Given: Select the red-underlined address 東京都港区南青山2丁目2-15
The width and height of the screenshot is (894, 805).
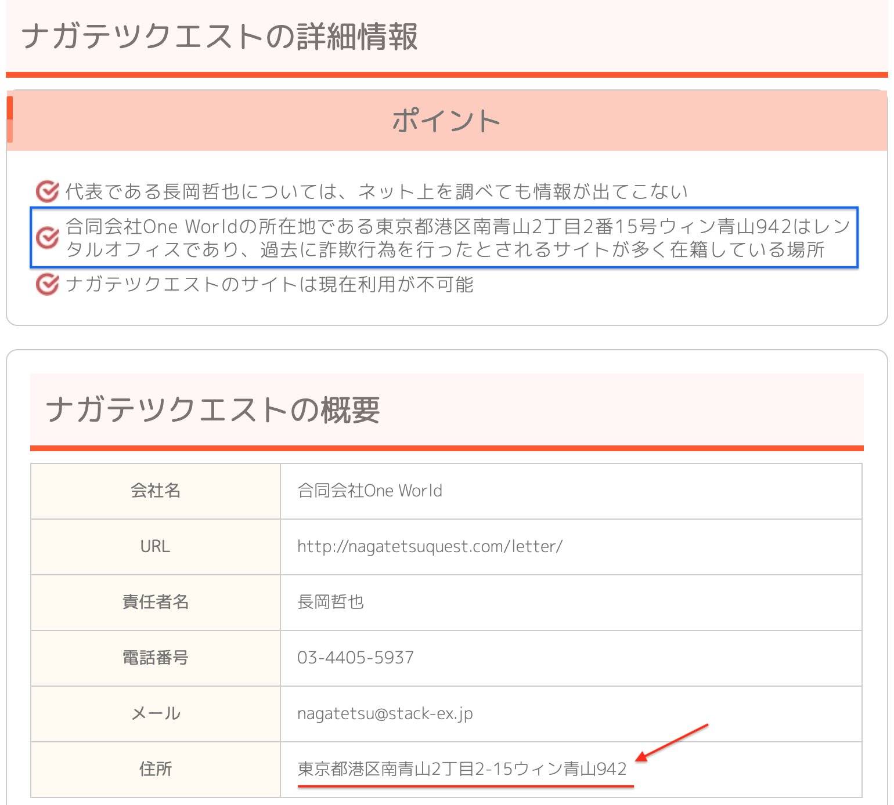Looking at the screenshot, I should coord(462,769).
